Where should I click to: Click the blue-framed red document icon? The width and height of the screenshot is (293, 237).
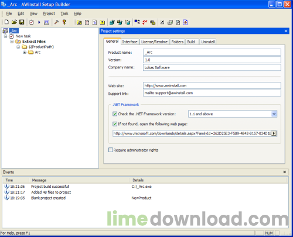click(185, 22)
